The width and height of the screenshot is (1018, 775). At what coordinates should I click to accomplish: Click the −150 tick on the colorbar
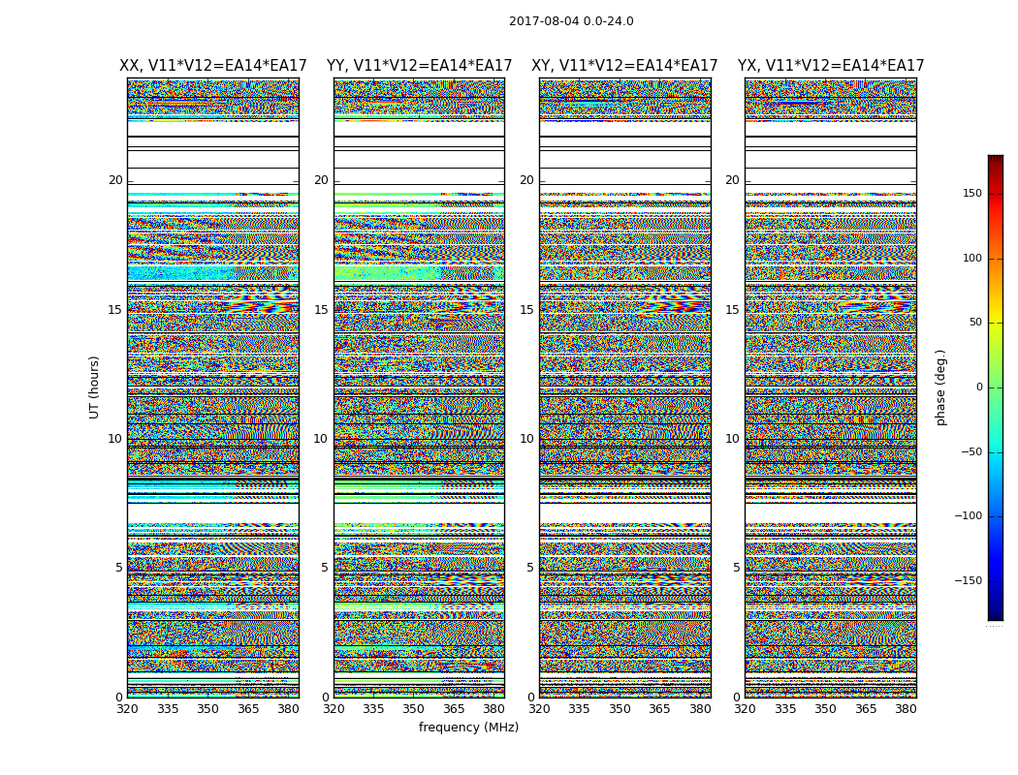click(x=968, y=580)
